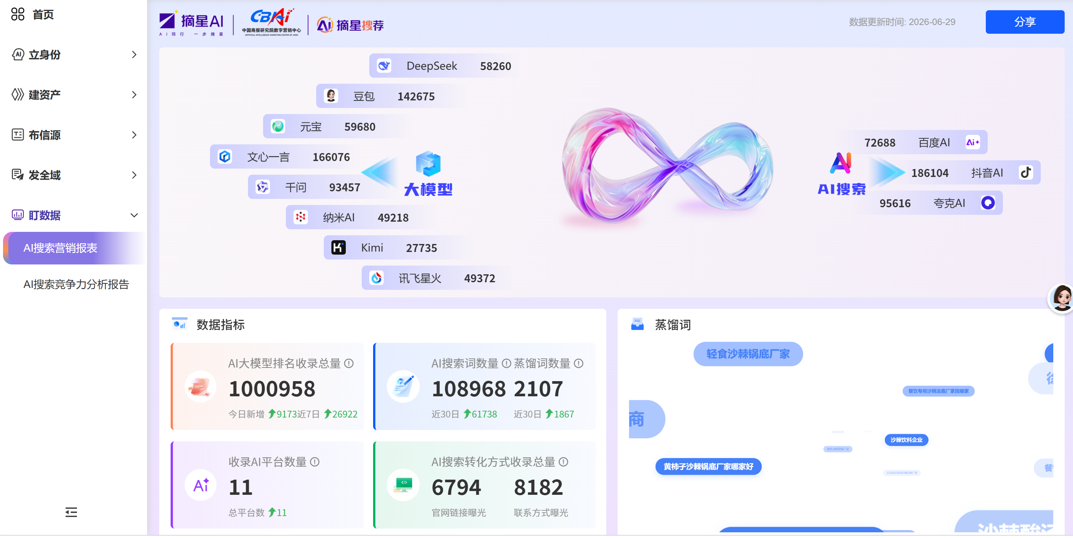Click the DeepSeek whale icon
Viewport: 1073px width, 538px height.
(384, 66)
